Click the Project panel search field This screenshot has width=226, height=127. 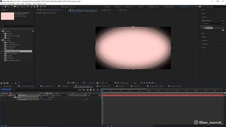point(17,26)
